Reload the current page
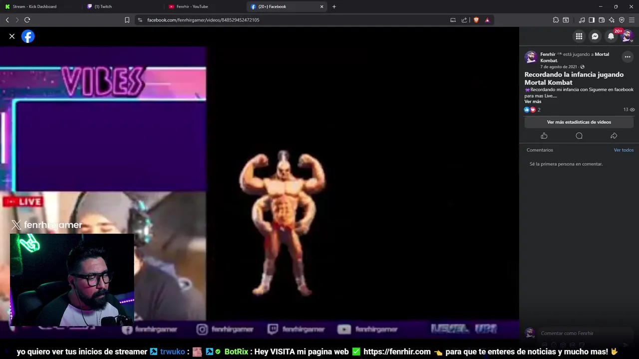Viewport: 639px width, 359px height. pyautogui.click(x=27, y=20)
